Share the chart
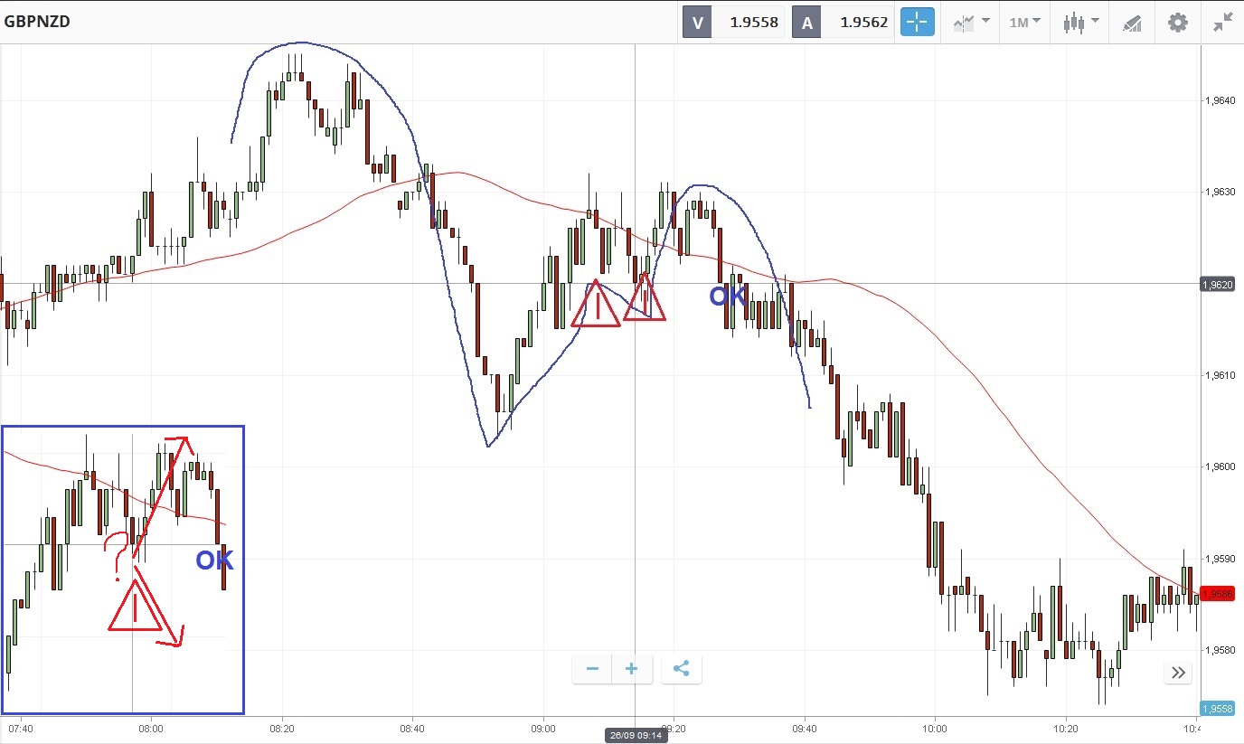Image resolution: width=1244 pixels, height=744 pixels. pos(682,669)
